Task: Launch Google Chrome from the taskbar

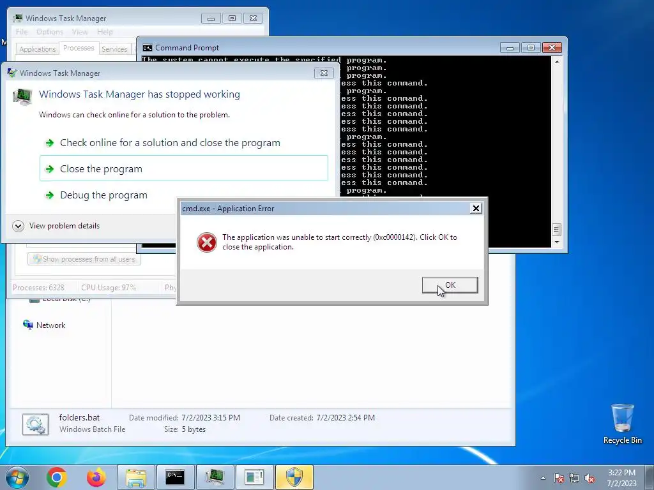Action: 57,477
